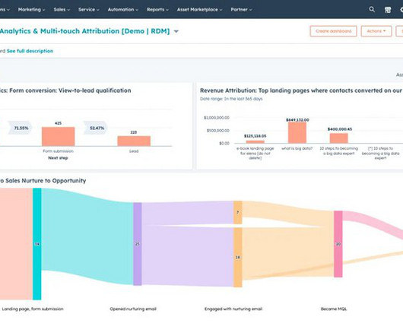403x336 pixels.
Task: Open the Actions dropdown button
Action: click(376, 31)
